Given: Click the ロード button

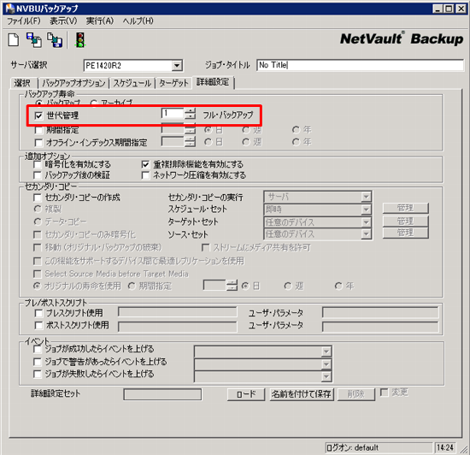Looking at the screenshot, I should [246, 394].
